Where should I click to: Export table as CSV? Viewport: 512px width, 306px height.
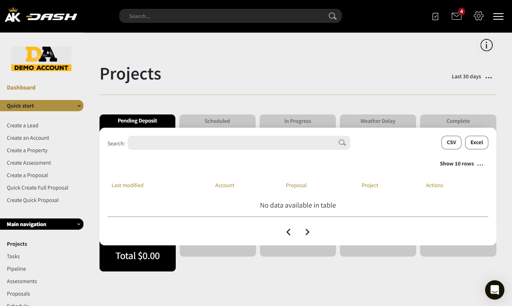[451, 143]
